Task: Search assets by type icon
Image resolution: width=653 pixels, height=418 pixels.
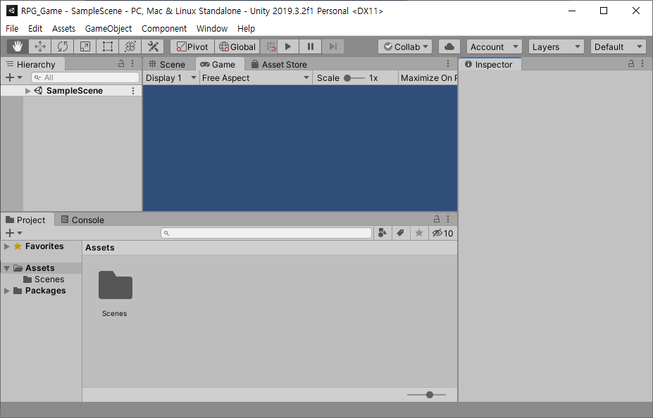Action: (x=383, y=233)
